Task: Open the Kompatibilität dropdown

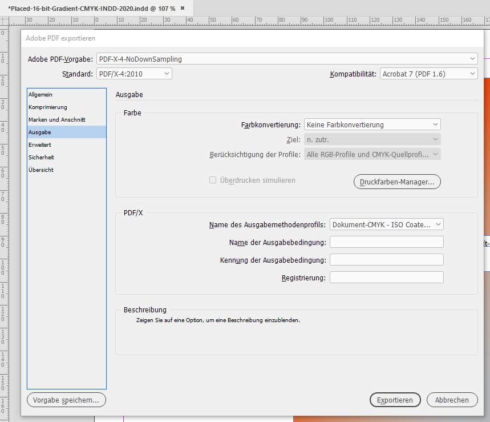Action: tap(428, 73)
